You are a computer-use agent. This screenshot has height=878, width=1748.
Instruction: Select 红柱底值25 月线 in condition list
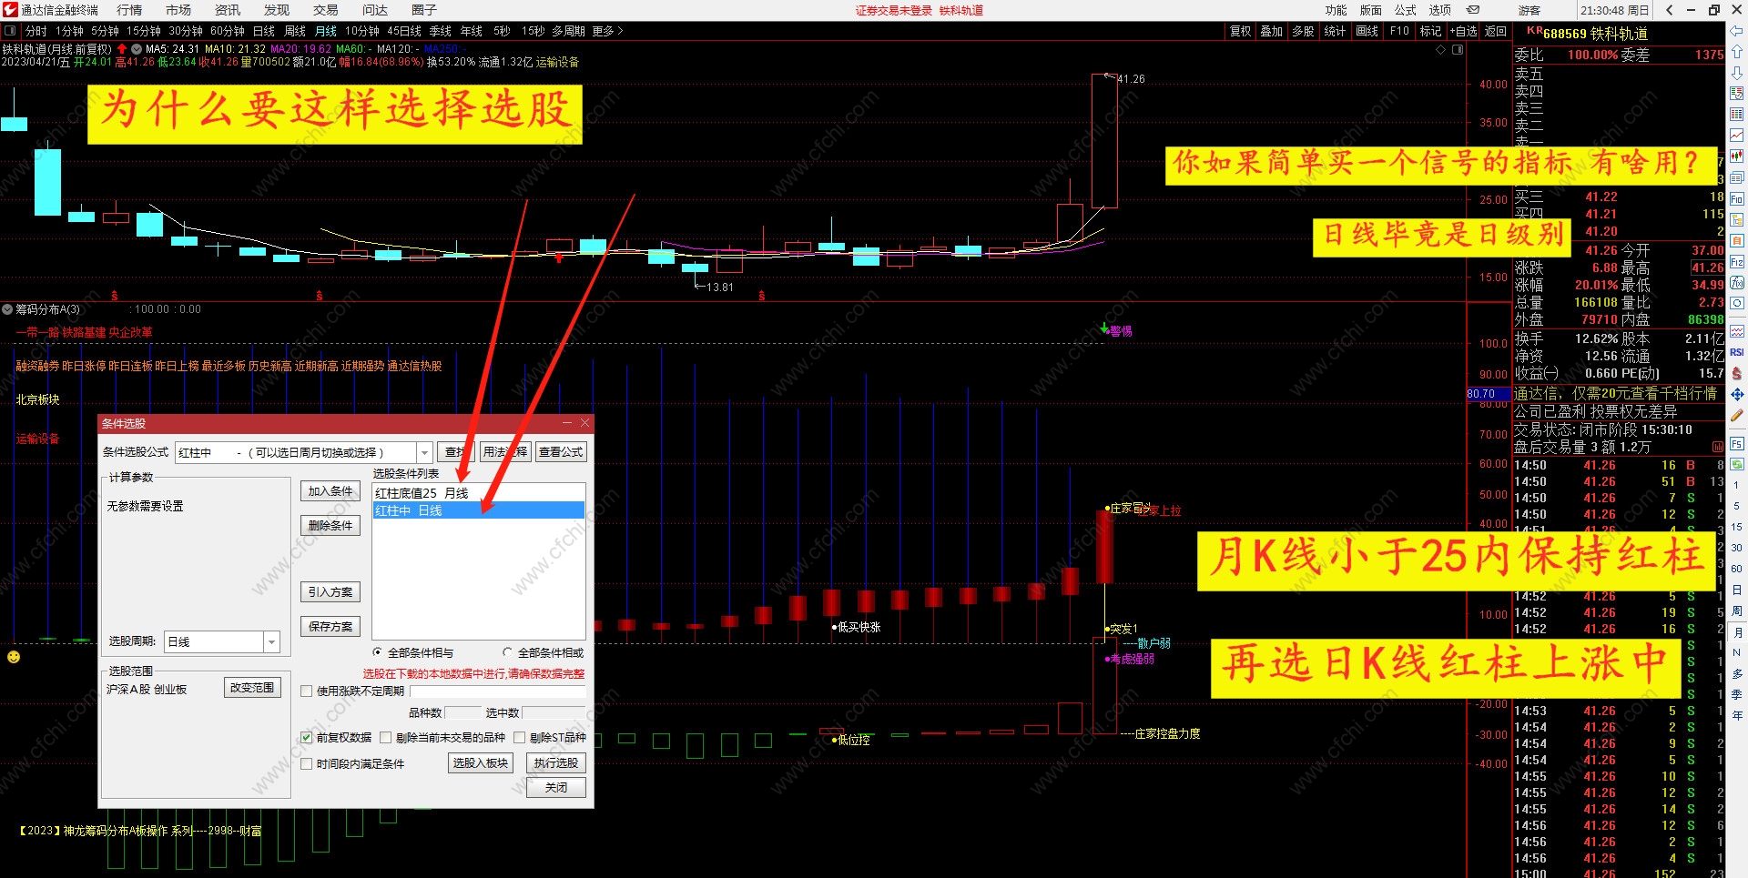(x=478, y=493)
